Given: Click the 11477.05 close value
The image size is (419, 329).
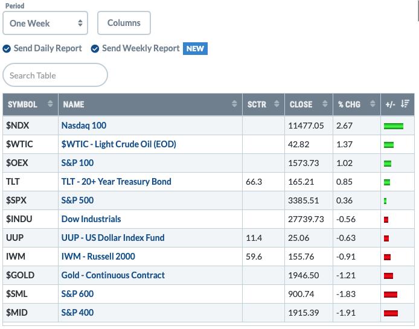Looking at the screenshot, I should coord(306,126).
